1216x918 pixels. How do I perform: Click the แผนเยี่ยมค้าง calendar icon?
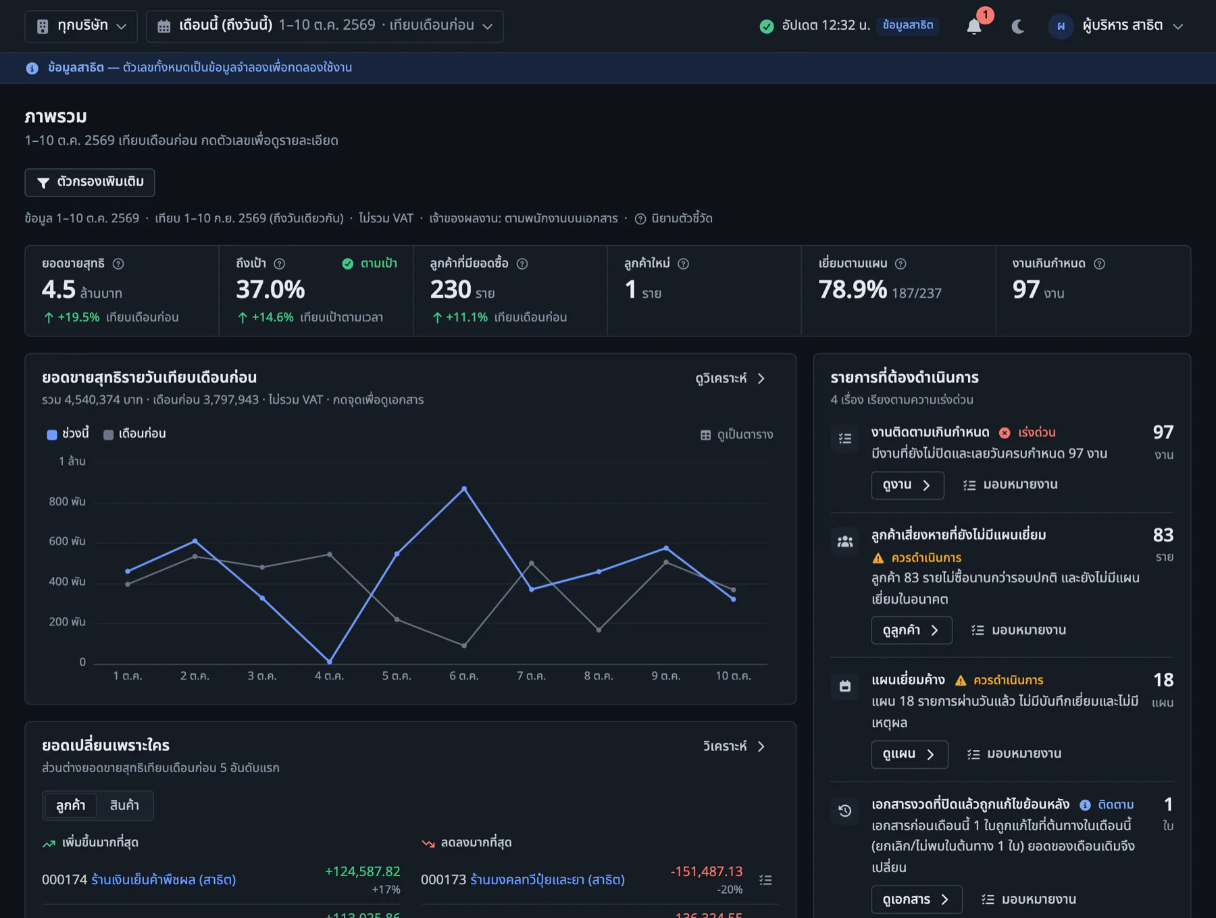(844, 686)
